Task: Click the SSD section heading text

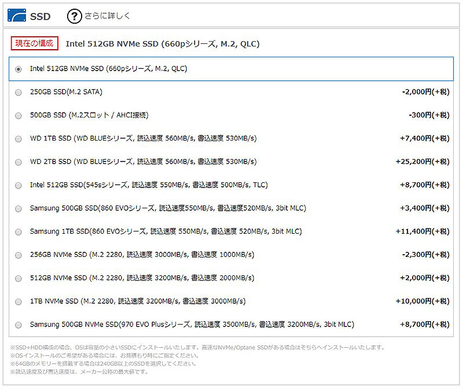Action: (40, 16)
